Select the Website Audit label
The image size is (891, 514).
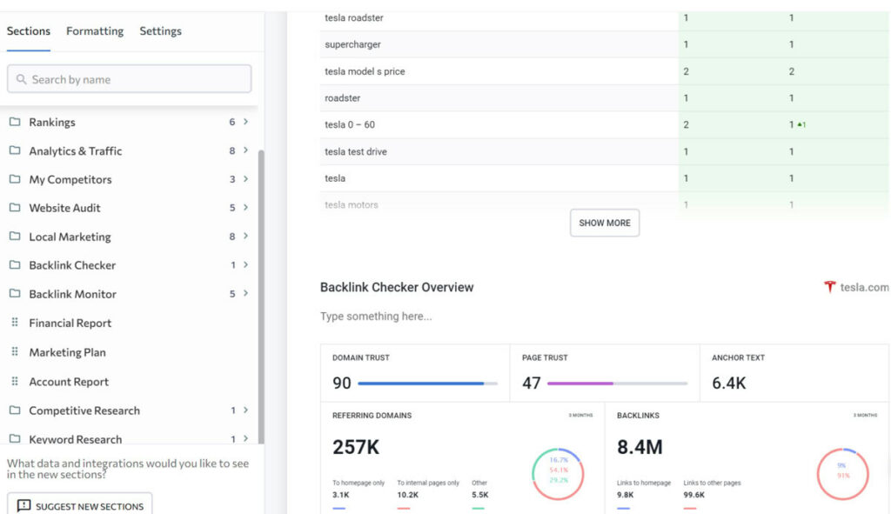(64, 208)
